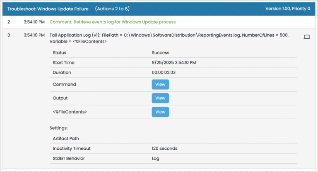
Task: Select the green Windows Update comment text
Action: point(112,22)
